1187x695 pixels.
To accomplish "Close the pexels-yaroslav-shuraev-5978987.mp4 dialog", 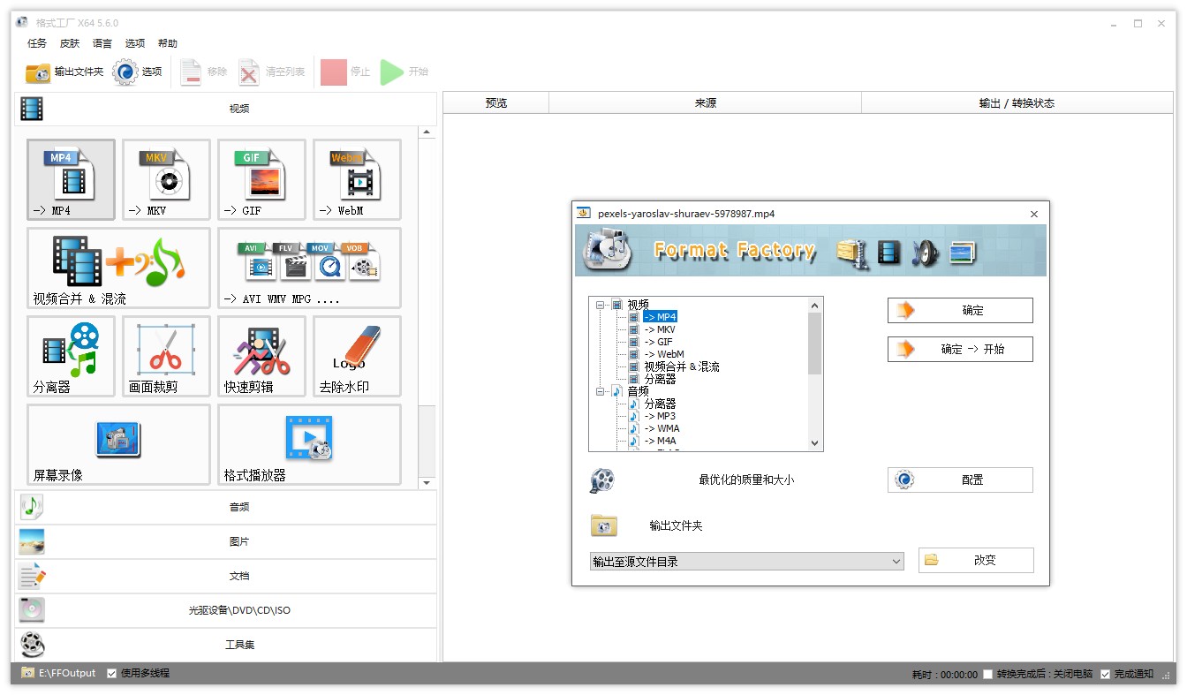I will [x=1034, y=214].
